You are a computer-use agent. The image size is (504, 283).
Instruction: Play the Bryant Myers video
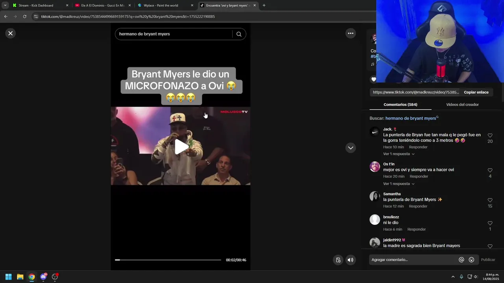coord(181,147)
